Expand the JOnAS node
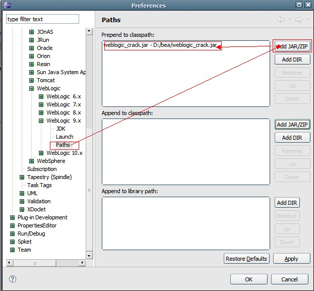The image size is (314, 291). click(x=31, y=32)
